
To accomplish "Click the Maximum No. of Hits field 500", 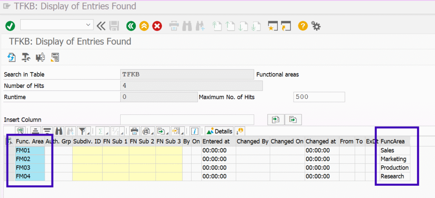I will click(319, 97).
